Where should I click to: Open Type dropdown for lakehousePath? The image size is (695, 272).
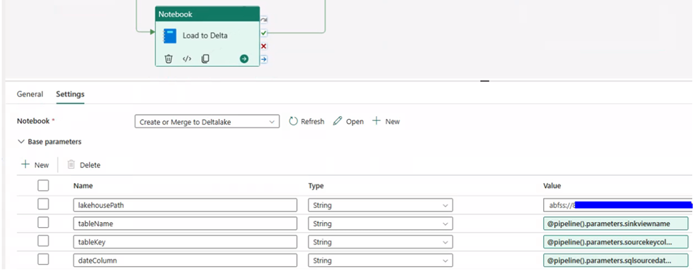pos(381,206)
